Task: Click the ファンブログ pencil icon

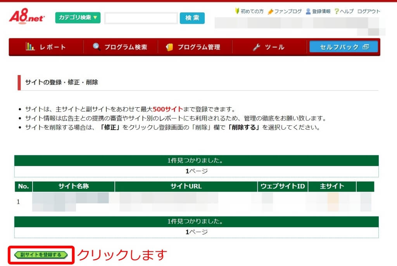Action: (270, 11)
